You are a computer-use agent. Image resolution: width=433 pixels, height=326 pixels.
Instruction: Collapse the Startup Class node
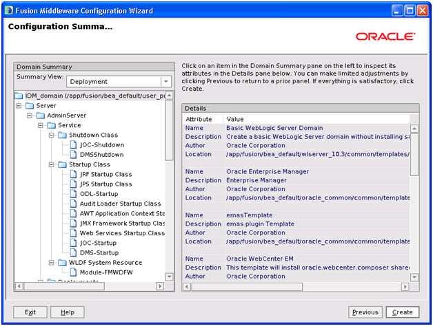tap(51, 164)
